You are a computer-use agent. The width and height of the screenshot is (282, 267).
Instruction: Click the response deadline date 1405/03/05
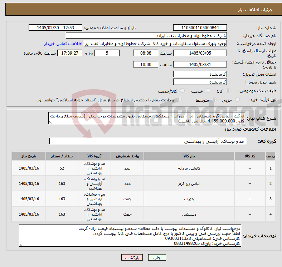point(200,53)
